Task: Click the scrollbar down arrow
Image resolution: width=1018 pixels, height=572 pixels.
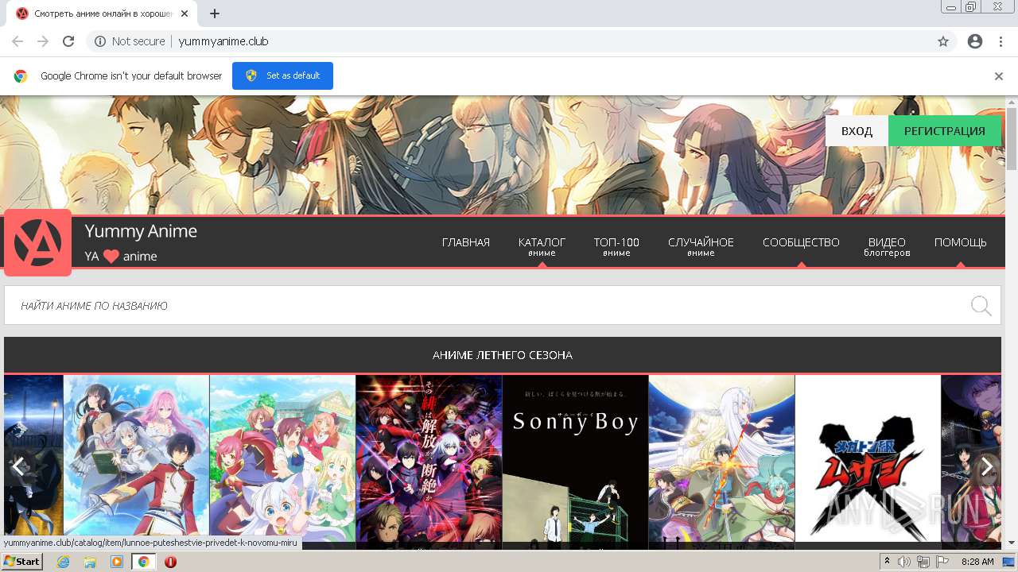Action: [1011, 543]
